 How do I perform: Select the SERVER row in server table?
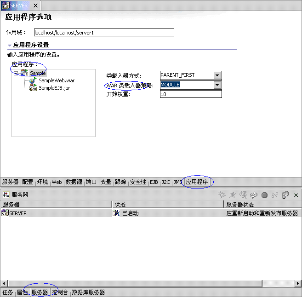tap(151, 213)
